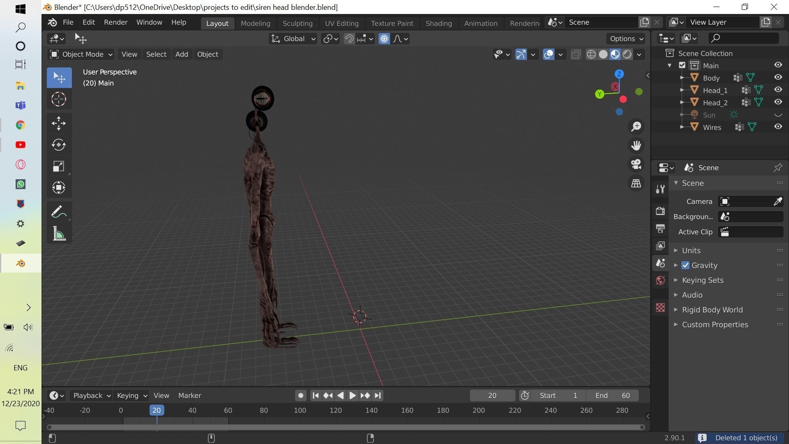Open the Output properties tab
The height and width of the screenshot is (444, 789).
click(x=660, y=228)
